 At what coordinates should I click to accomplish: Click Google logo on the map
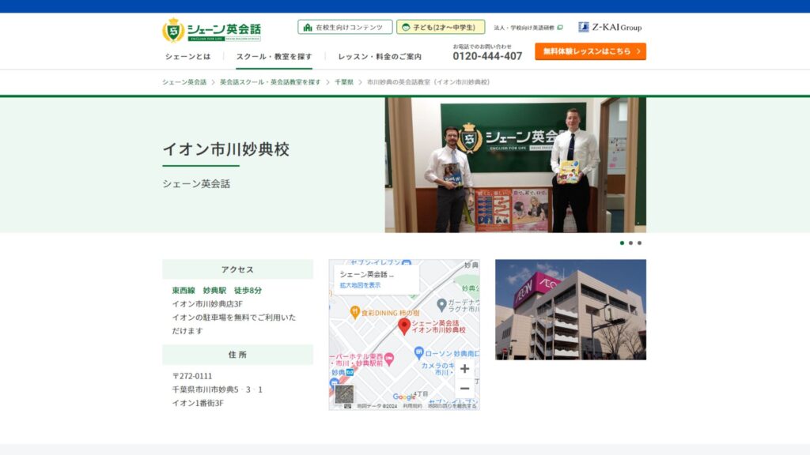(403, 397)
